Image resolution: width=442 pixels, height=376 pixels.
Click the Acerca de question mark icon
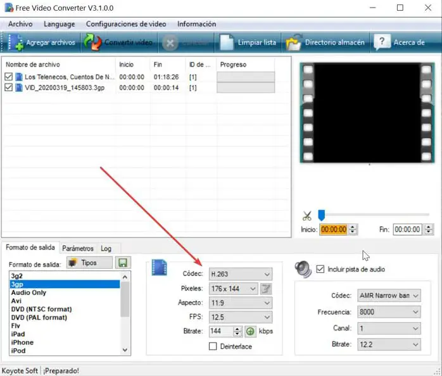pyautogui.click(x=382, y=42)
